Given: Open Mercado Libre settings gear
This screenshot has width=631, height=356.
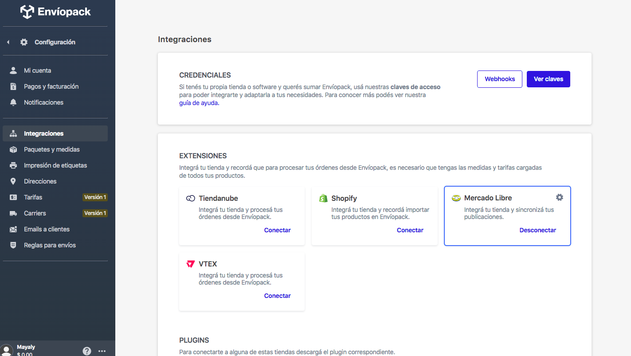Looking at the screenshot, I should pyautogui.click(x=560, y=197).
